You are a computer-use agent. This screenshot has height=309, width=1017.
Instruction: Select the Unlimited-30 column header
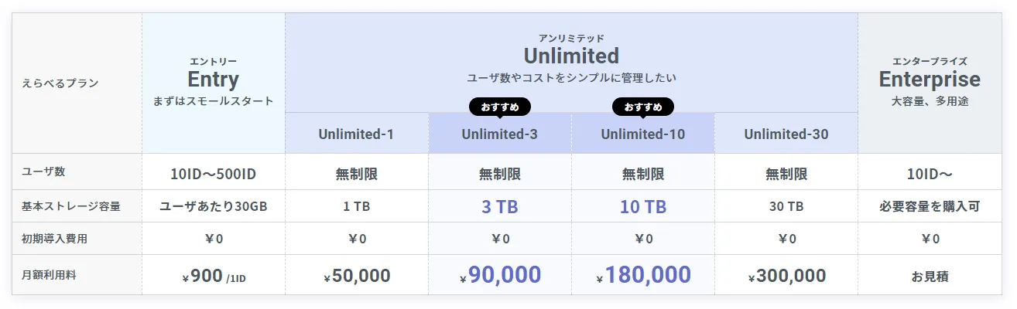click(786, 134)
